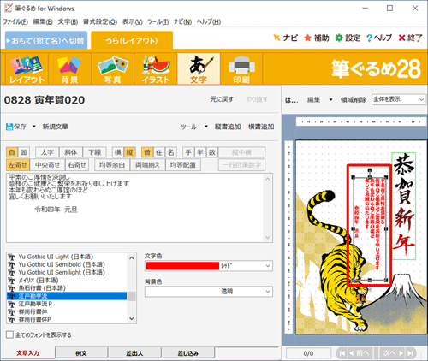The height and width of the screenshot is (361, 428).
Task: Click the 保存 save floppy icon
Action: (x=9, y=127)
